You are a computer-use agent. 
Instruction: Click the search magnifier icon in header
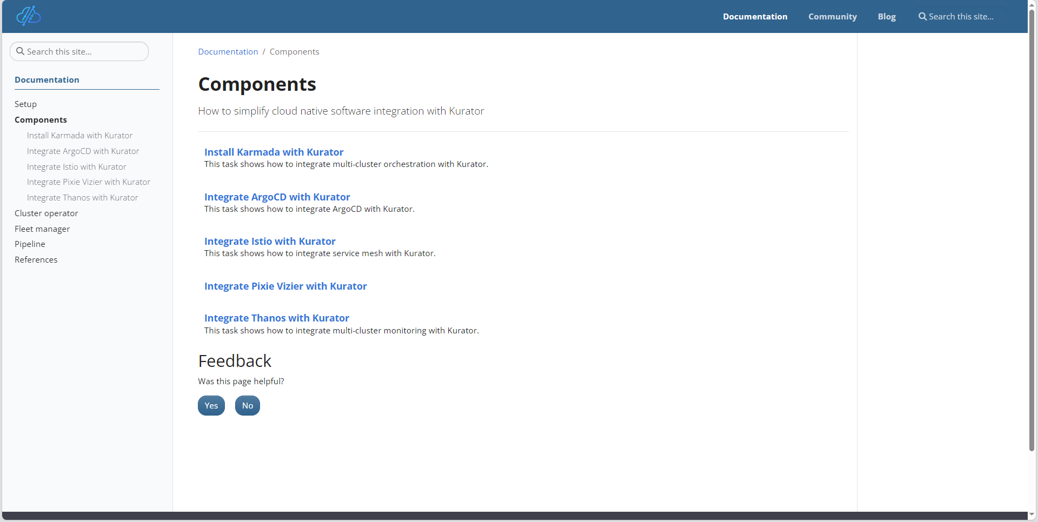point(922,17)
